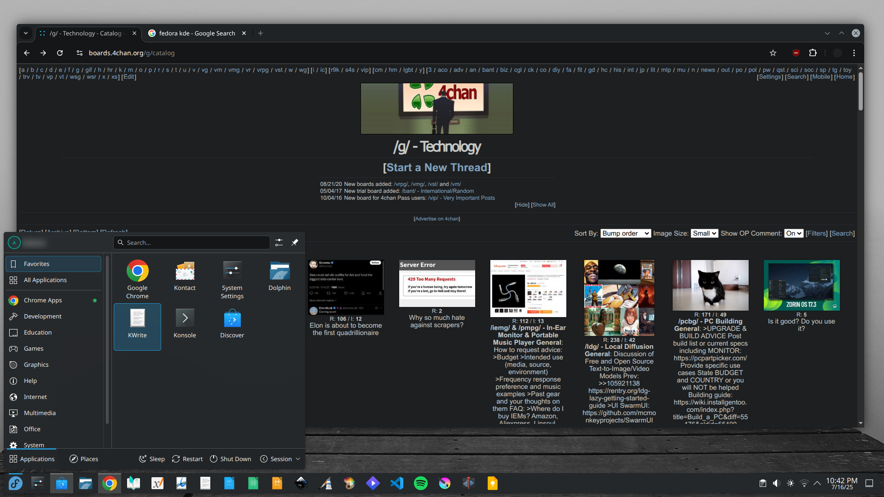Expand the Session options in the launcher
The image size is (884, 497).
280,459
